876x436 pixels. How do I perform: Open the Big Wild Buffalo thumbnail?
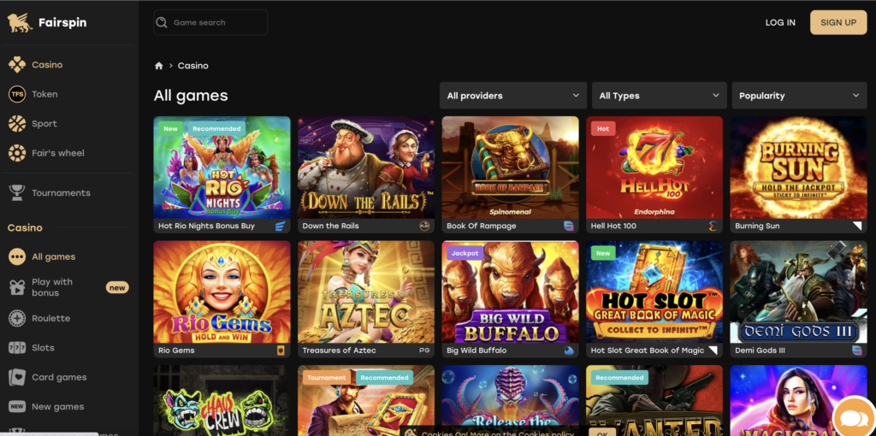(510, 292)
